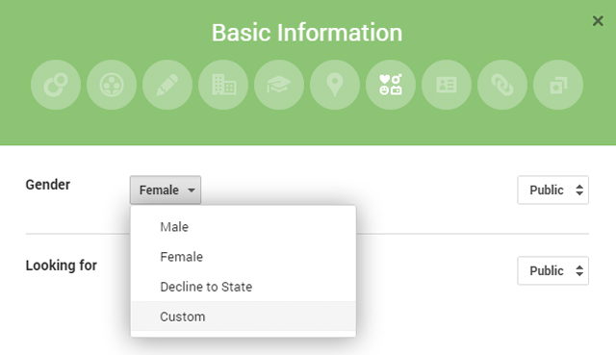Screen dimensions: 616x355
Task: Select the Places map pin icon
Action: pyautogui.click(x=335, y=85)
